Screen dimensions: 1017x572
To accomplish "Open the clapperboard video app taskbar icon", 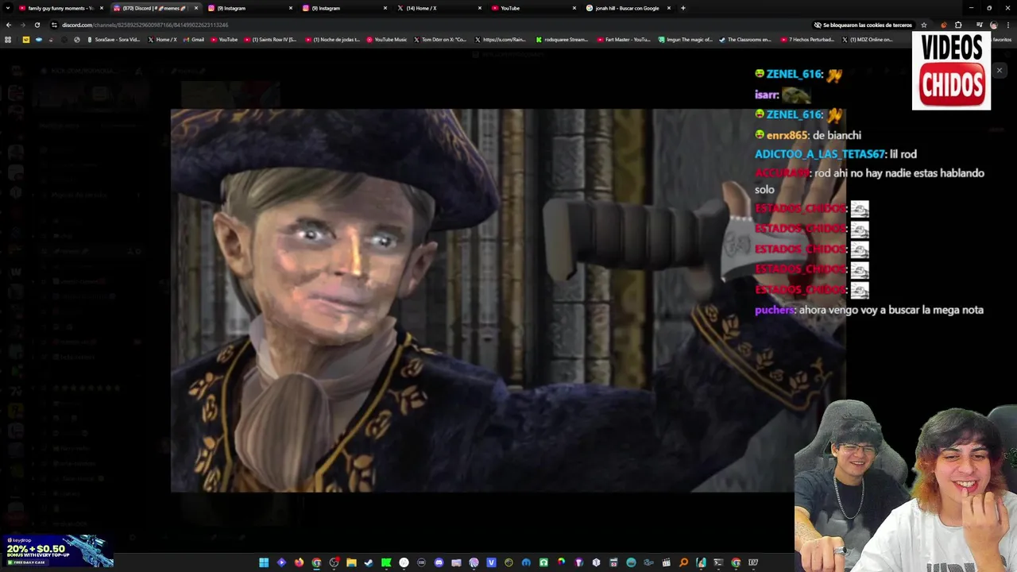I will pyautogui.click(x=666, y=562).
